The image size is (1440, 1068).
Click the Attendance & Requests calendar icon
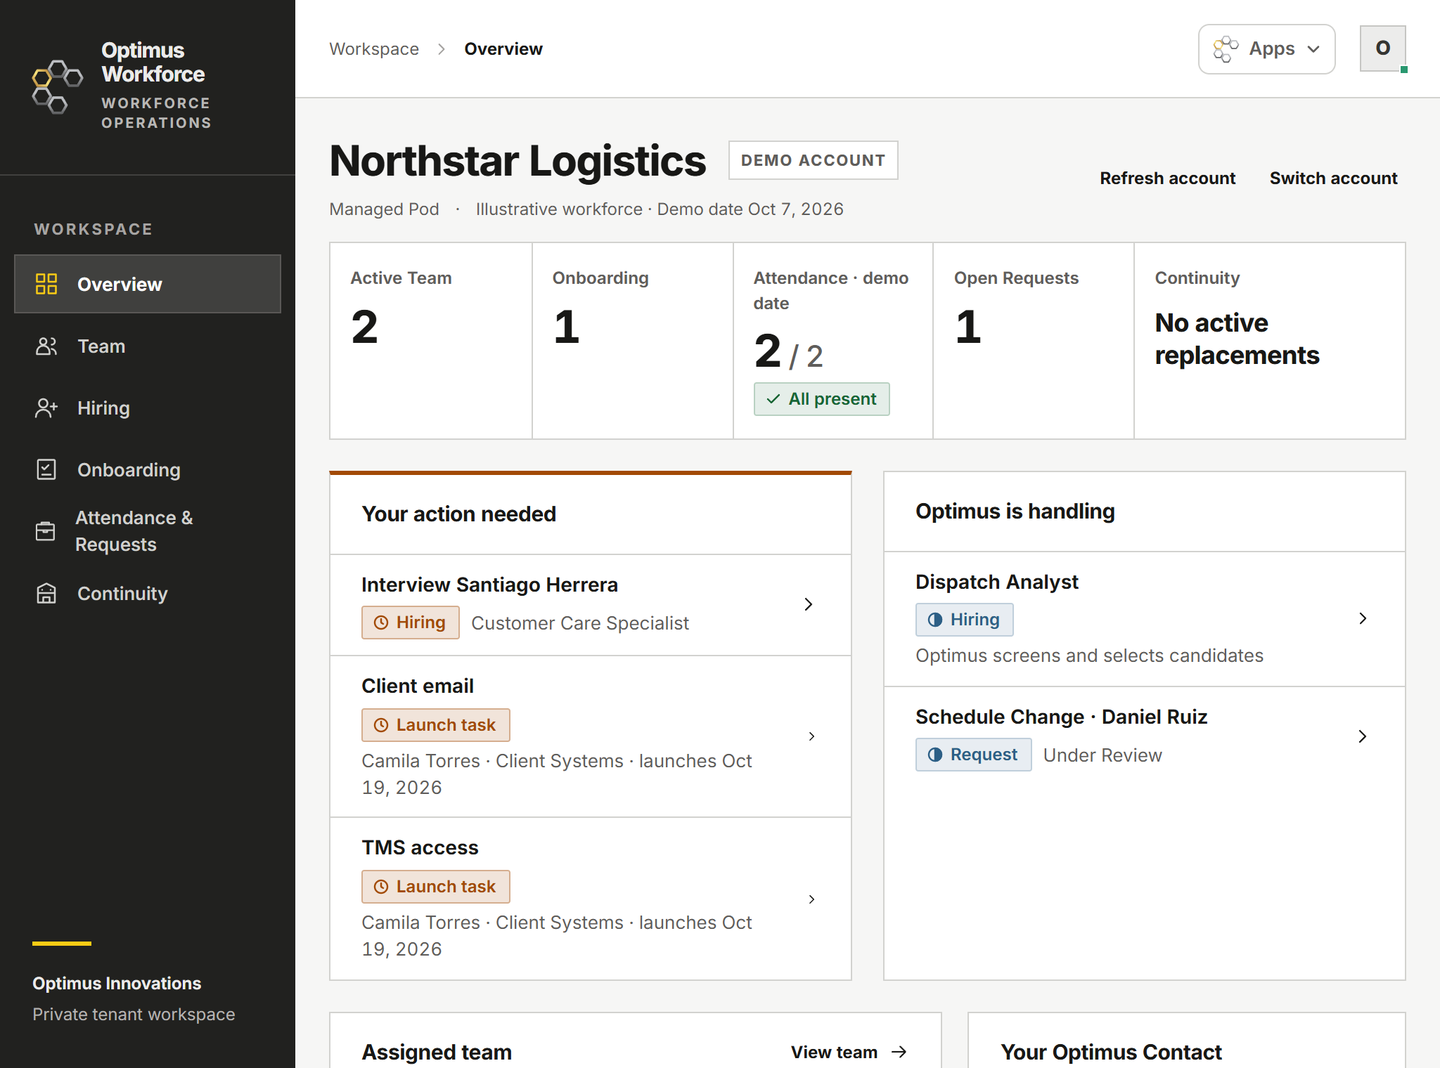[x=46, y=531]
